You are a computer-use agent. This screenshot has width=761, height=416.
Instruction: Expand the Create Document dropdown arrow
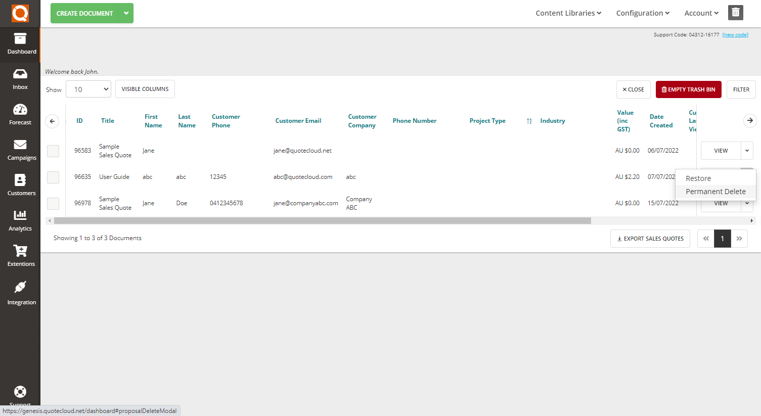pyautogui.click(x=126, y=13)
